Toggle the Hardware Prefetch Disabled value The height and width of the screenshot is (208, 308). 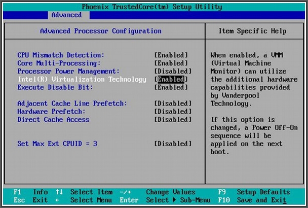pos(173,112)
